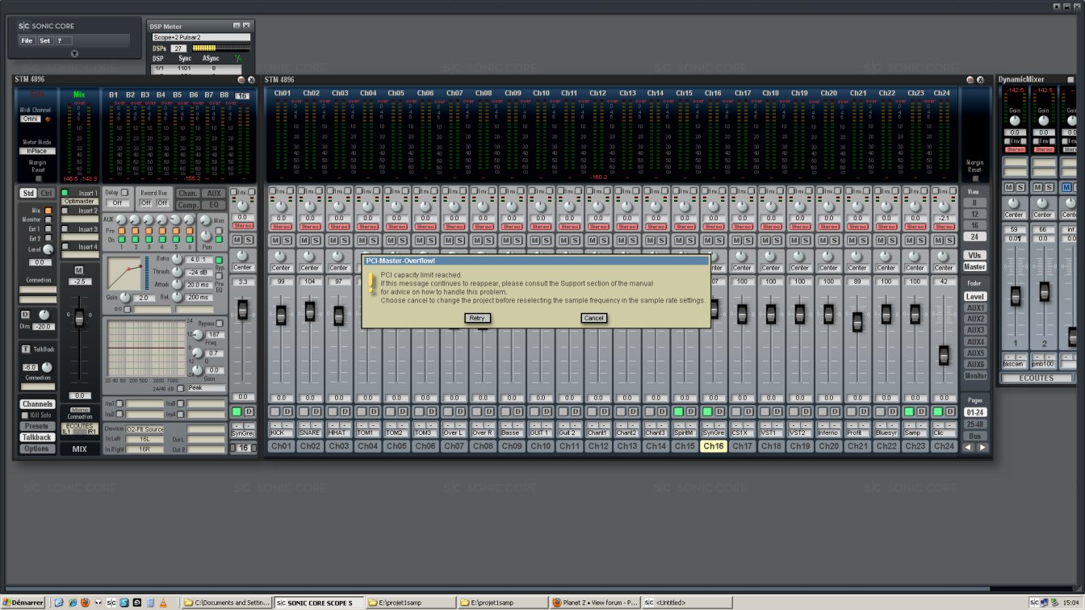Turn the compressor Thresh knob
The height and width of the screenshot is (610, 1085).
[x=177, y=271]
